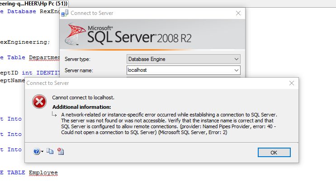Click the Connect to Server title icon

(65, 13)
